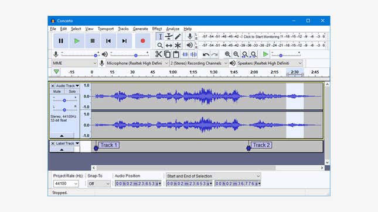
Task: Mute the Audio Track
Action: tap(57, 91)
